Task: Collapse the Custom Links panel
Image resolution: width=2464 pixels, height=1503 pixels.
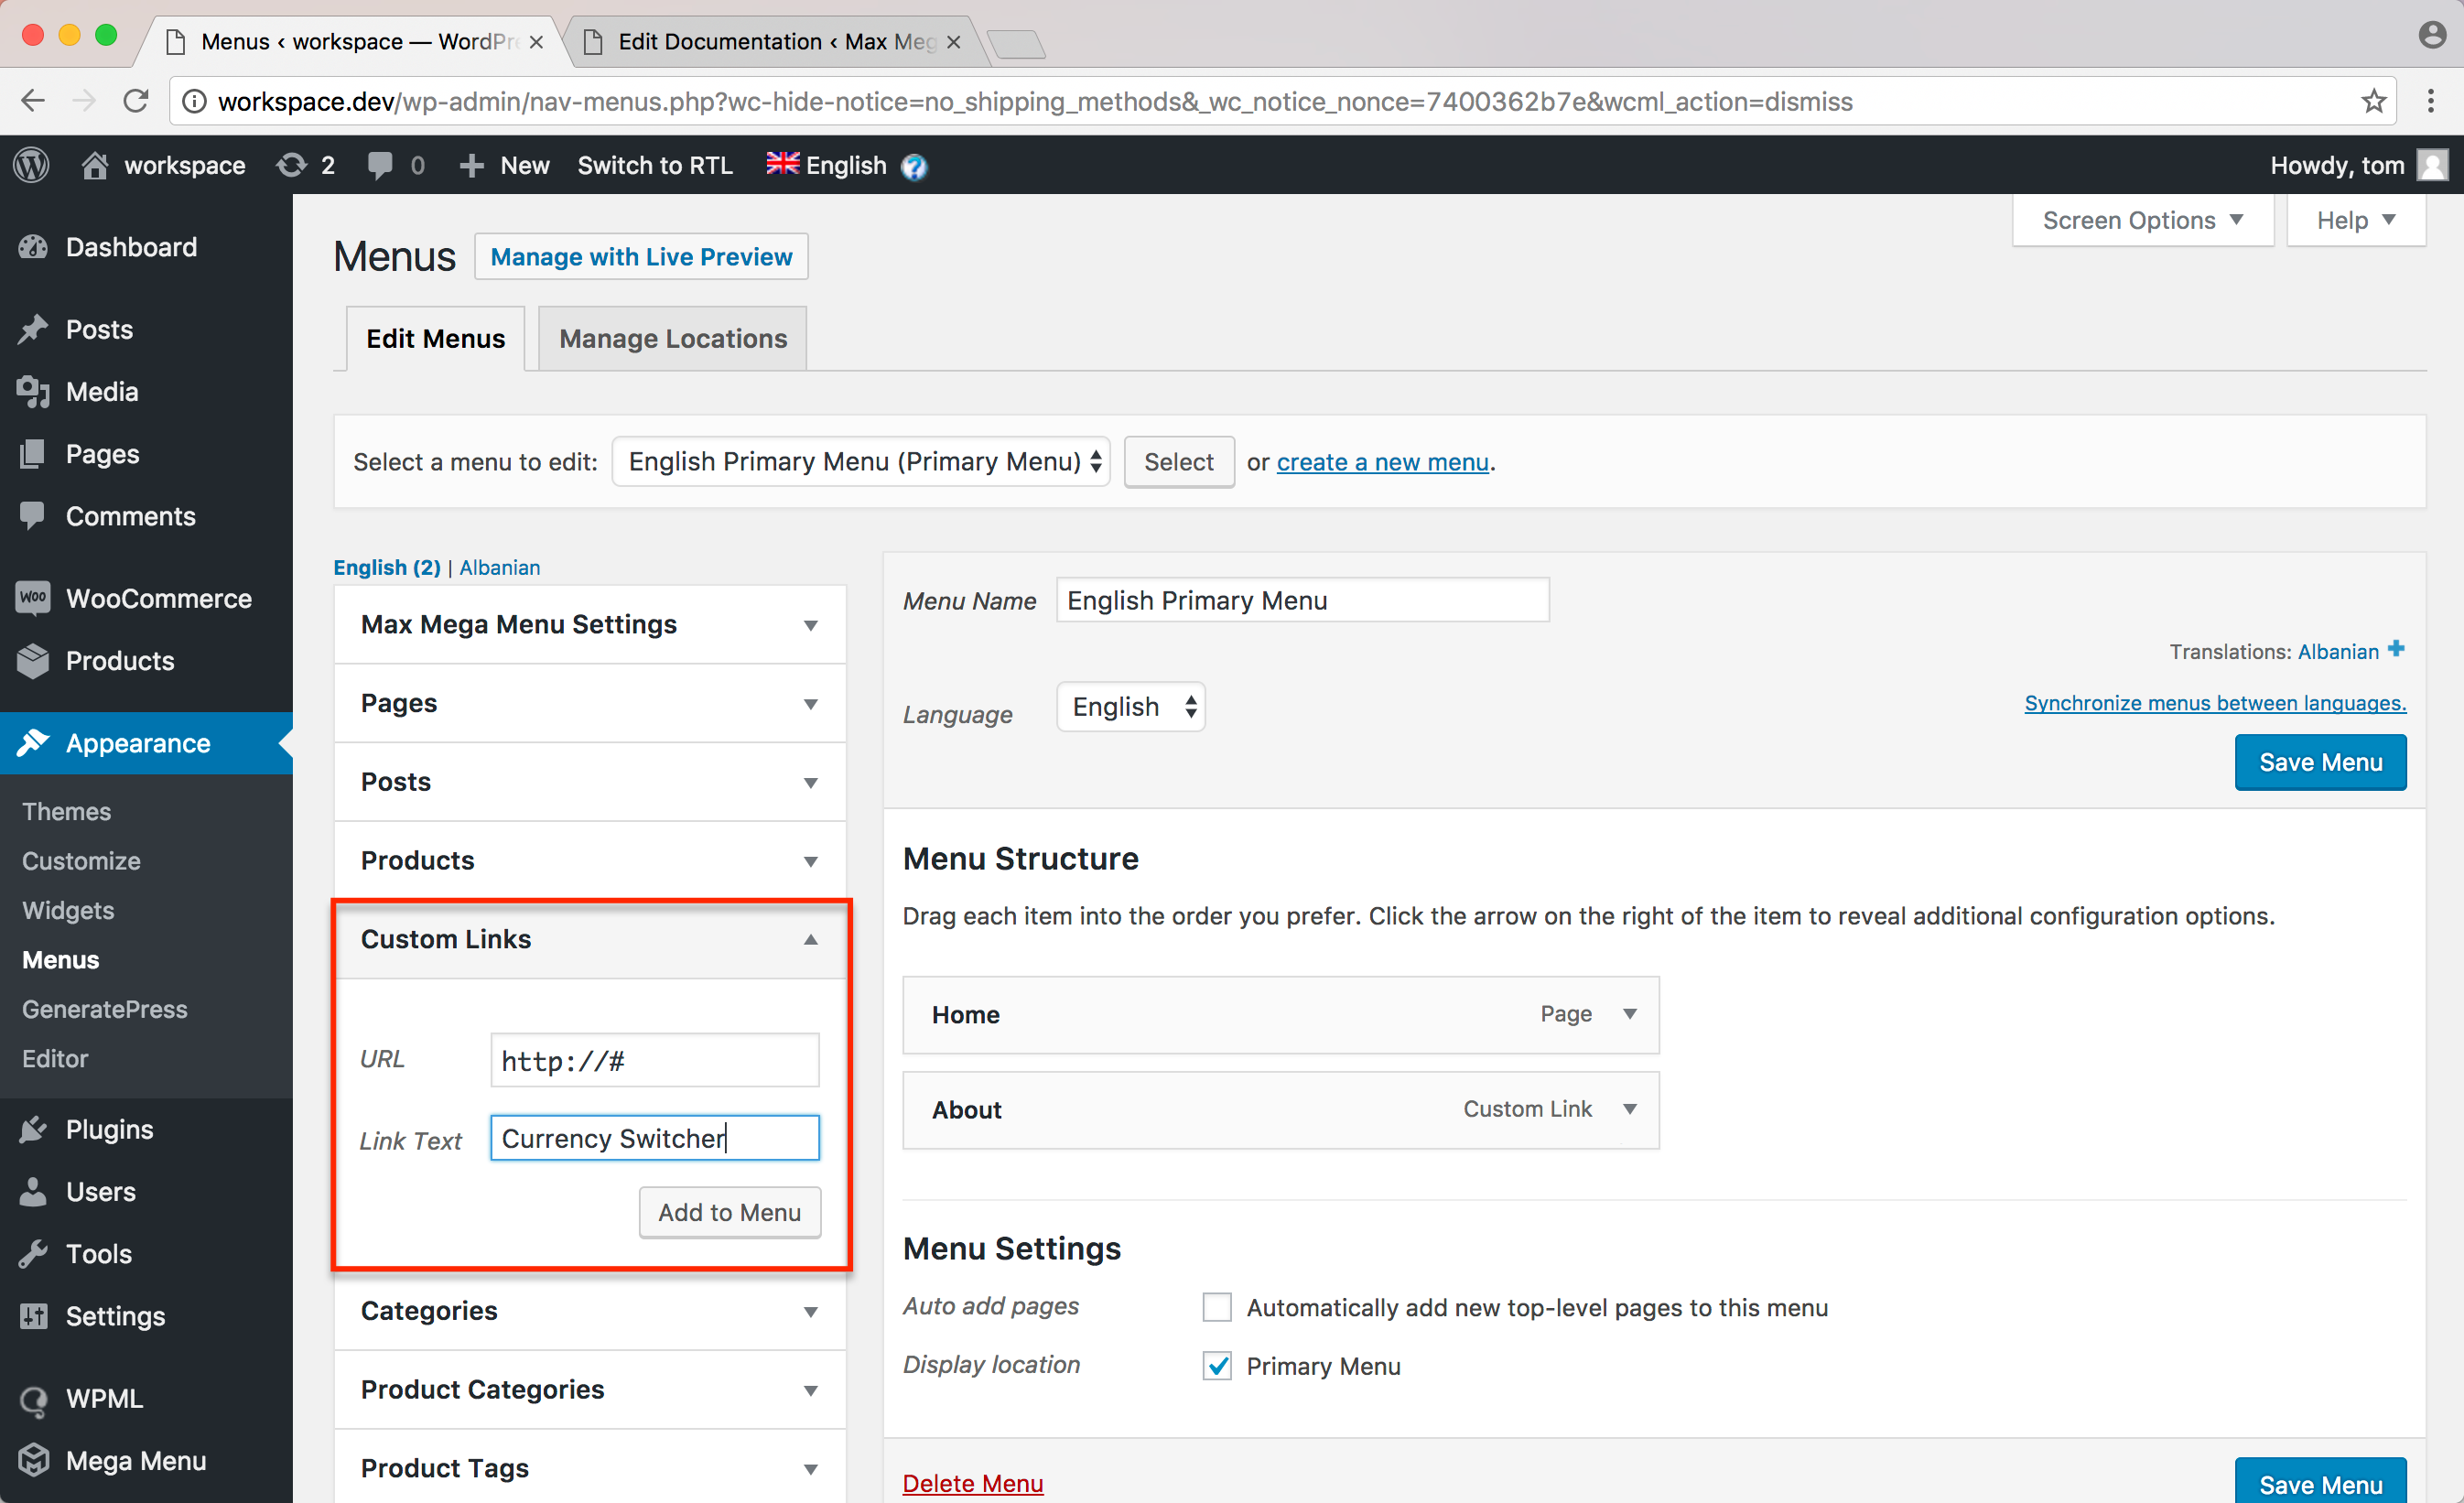Action: (x=810, y=939)
